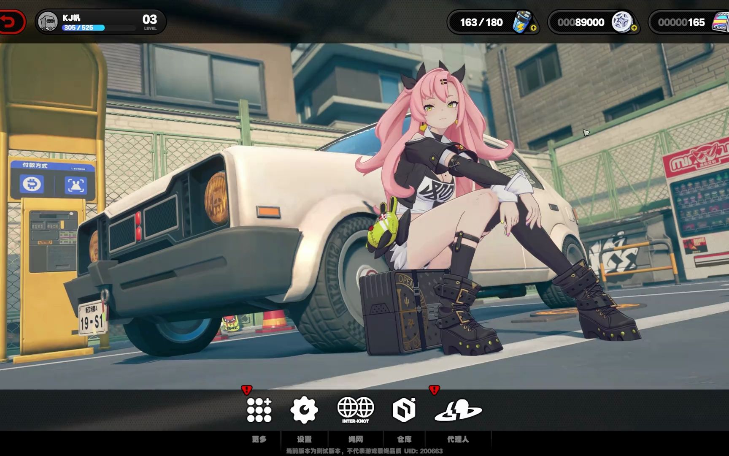Click the red notification badge above 代理人
The width and height of the screenshot is (729, 456).
pos(433,391)
